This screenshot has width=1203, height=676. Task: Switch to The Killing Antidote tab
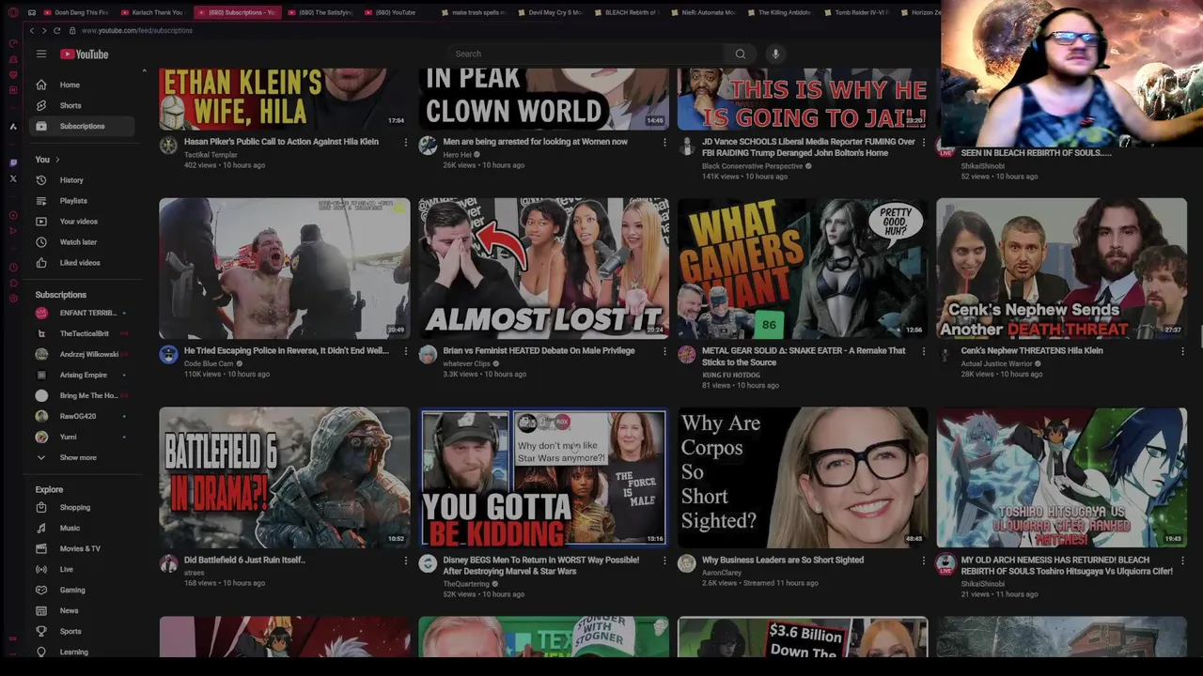click(x=779, y=12)
